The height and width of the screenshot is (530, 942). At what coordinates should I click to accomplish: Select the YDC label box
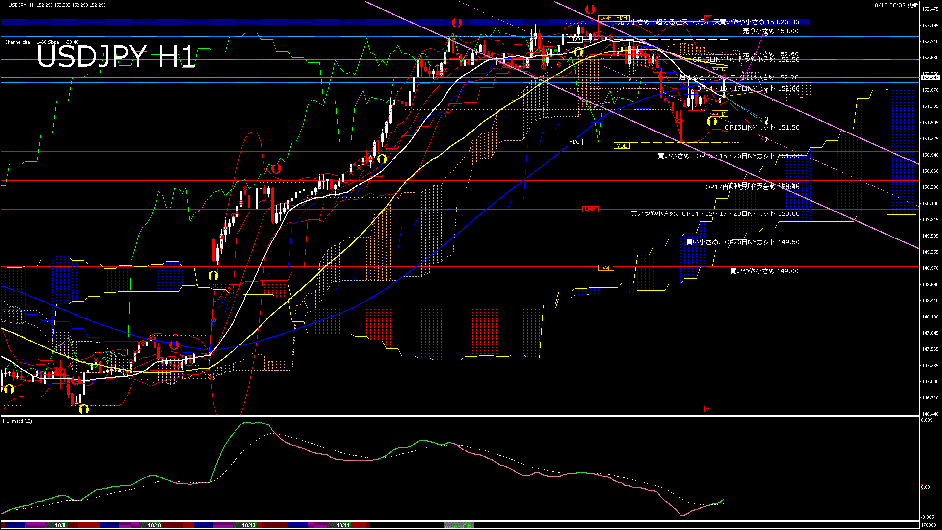[x=574, y=142]
